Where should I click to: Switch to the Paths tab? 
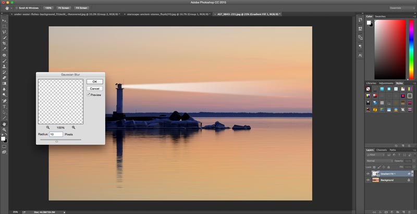point(393,150)
